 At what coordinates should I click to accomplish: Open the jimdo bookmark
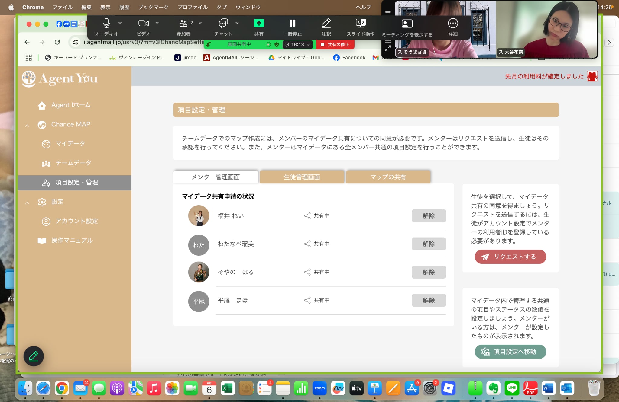click(x=185, y=58)
